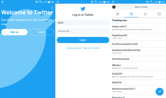Open the three-dot overflow menu on Welcome screen
This screenshot has width=166, height=98.
(52, 8)
